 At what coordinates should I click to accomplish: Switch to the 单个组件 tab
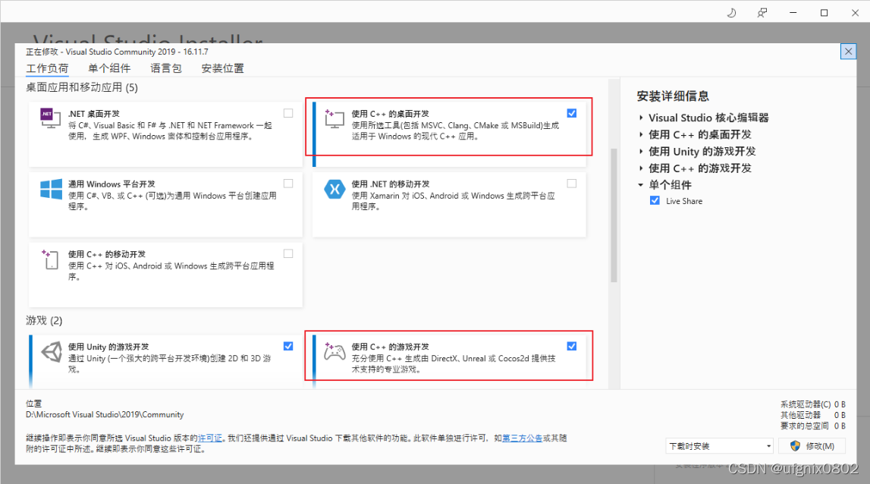(x=109, y=68)
